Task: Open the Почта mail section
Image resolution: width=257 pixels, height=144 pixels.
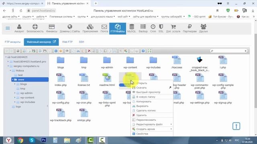Action: [x=104, y=28]
